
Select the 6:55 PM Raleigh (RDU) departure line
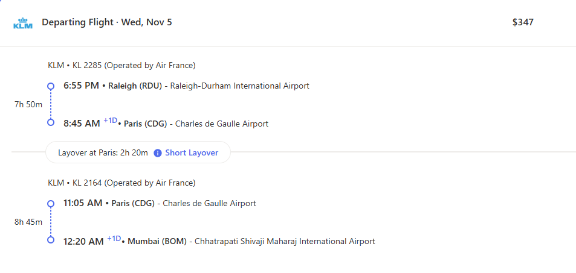pos(186,86)
